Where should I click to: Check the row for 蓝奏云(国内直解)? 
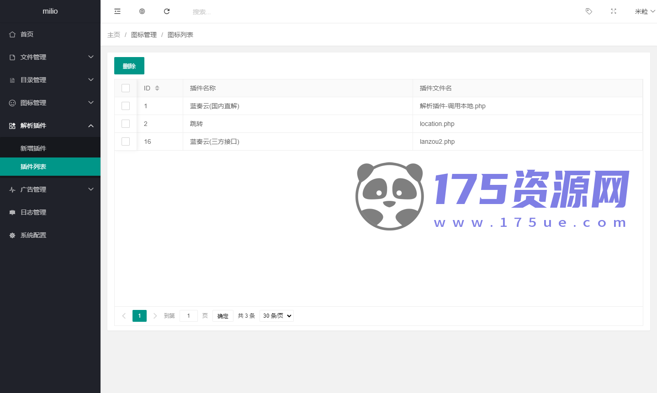(x=126, y=106)
